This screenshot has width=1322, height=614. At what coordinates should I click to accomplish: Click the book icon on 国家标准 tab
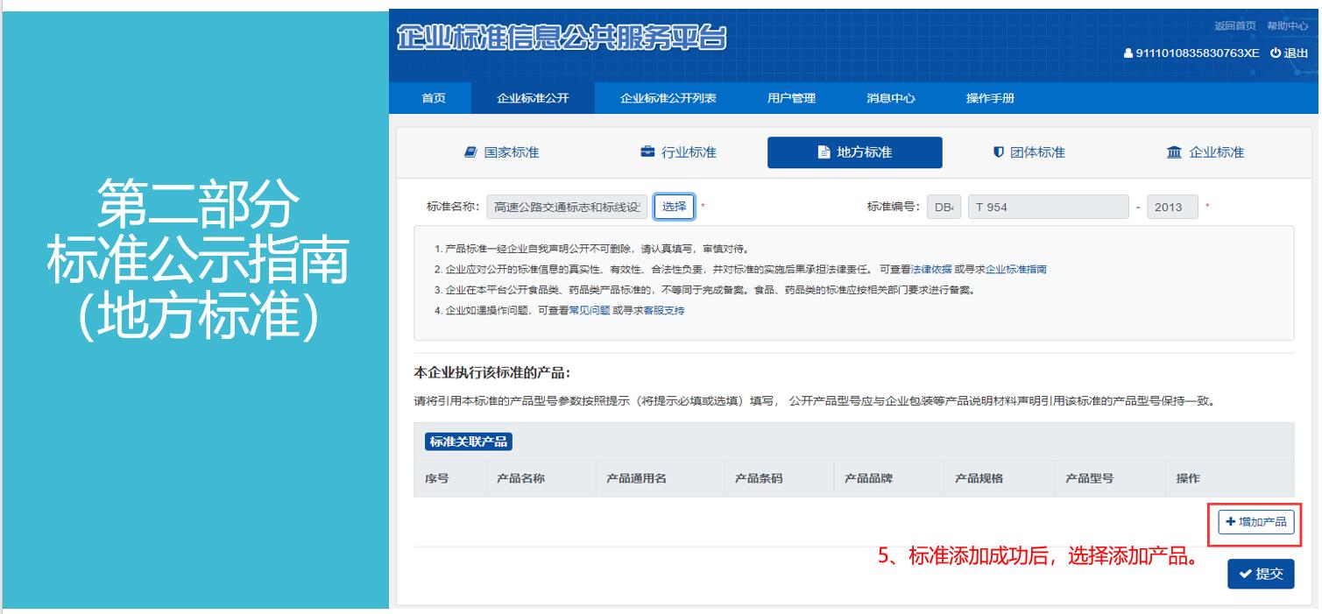pyautogui.click(x=470, y=152)
